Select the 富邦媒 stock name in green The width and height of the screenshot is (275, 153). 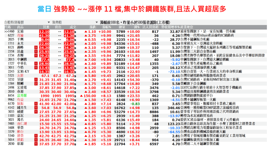(x=22, y=96)
